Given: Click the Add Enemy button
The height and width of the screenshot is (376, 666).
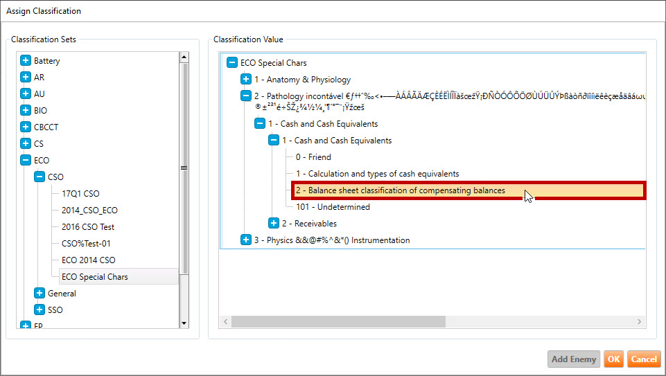Looking at the screenshot, I should pos(573,359).
